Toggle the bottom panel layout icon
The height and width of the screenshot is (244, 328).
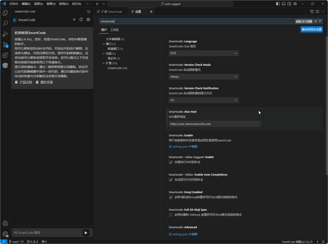pos(284,4)
